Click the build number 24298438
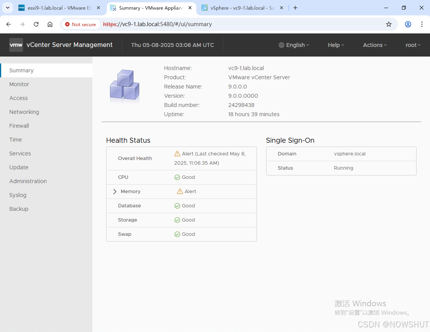This screenshot has width=430, height=332. [241, 105]
